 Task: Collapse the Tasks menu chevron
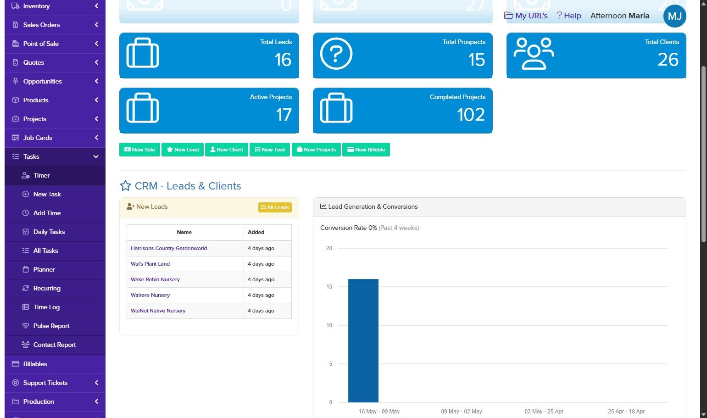[x=96, y=156]
